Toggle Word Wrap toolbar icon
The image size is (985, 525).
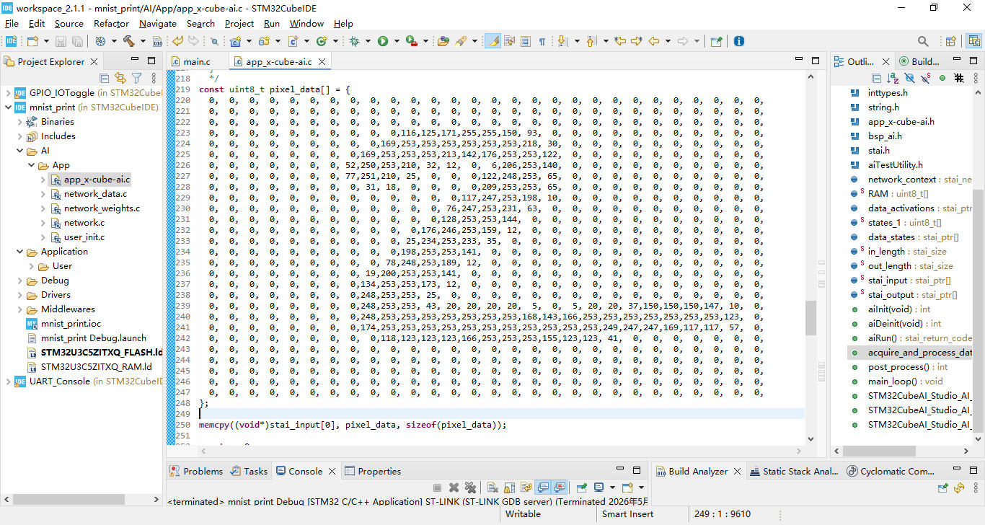[x=510, y=41]
